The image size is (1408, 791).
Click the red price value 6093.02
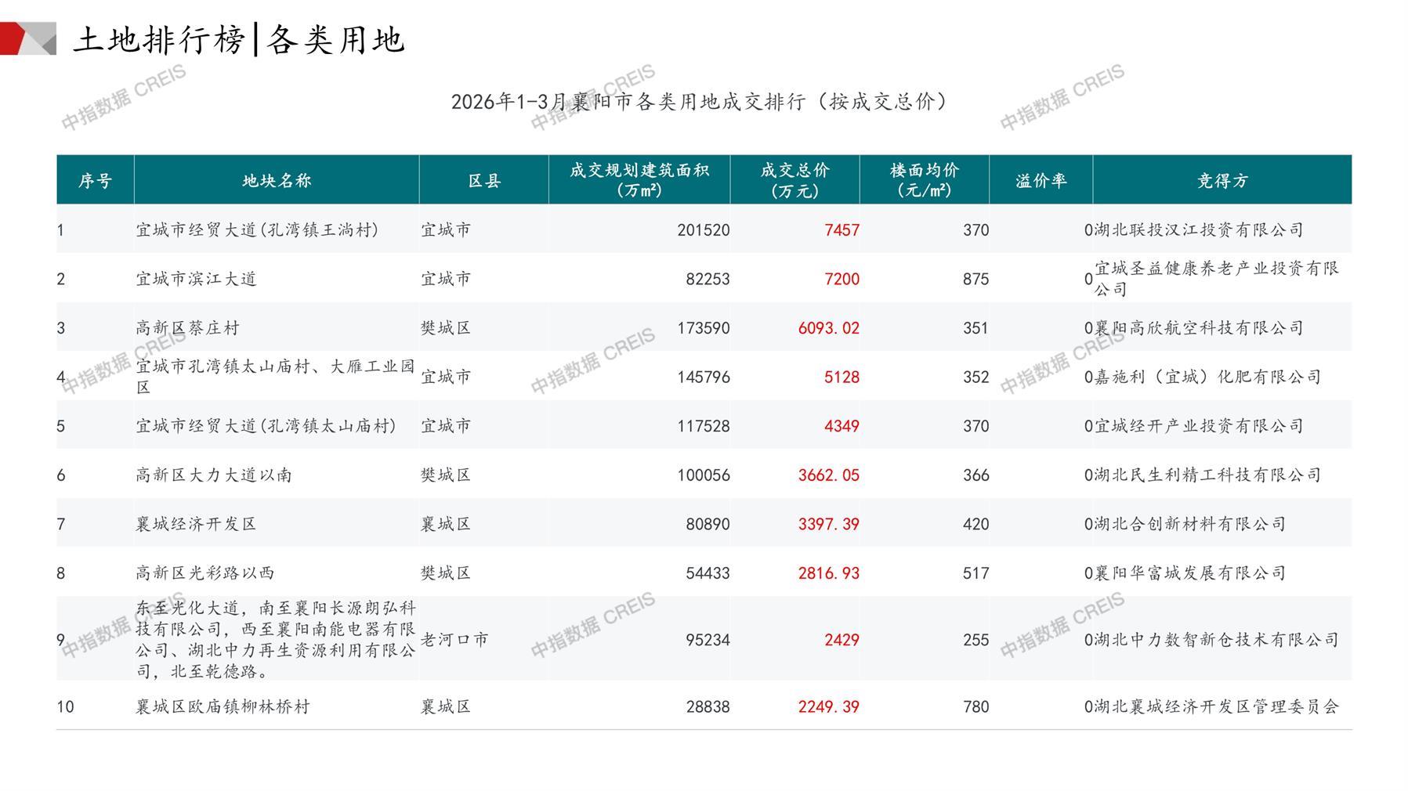(x=828, y=328)
